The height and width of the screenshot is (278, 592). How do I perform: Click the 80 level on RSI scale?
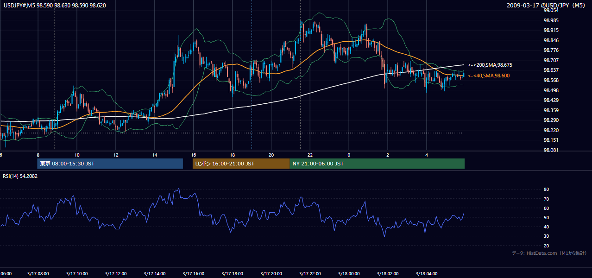coord(546,190)
